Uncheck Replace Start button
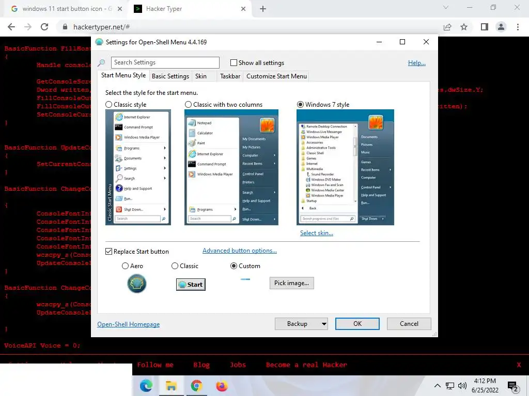529x396 pixels. click(108, 252)
